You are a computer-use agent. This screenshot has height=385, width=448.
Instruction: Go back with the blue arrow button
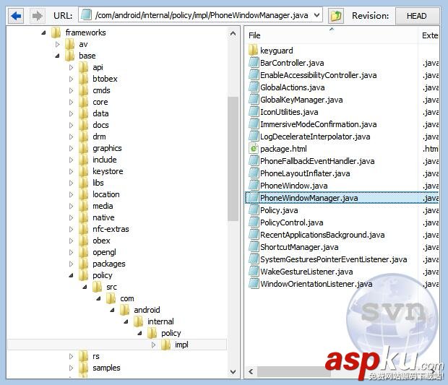(x=15, y=16)
